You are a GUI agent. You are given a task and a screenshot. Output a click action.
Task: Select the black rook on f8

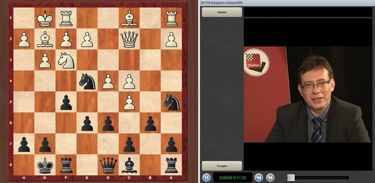click(66, 165)
